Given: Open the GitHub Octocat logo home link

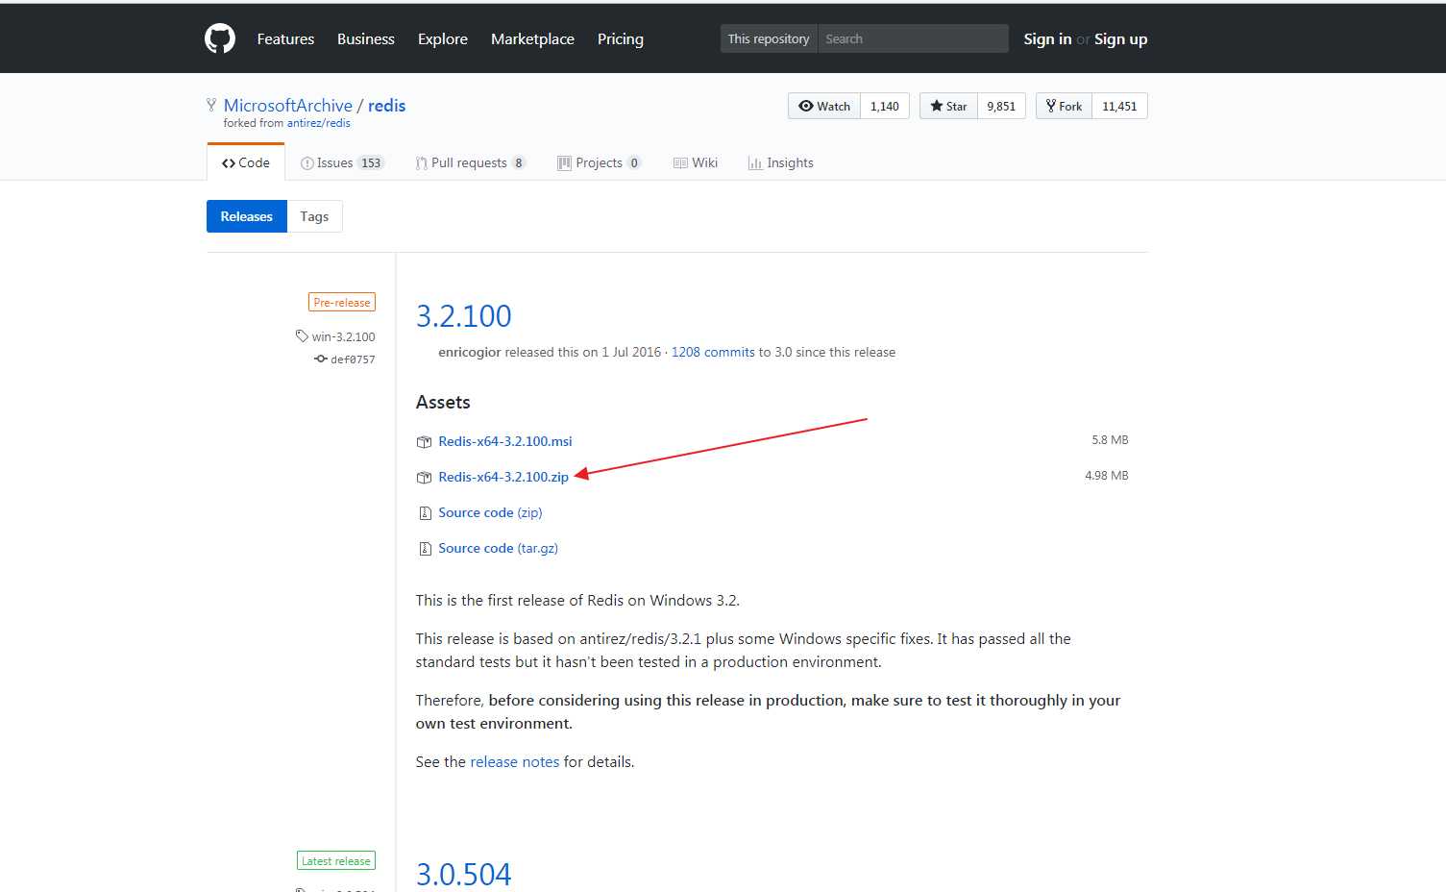Looking at the screenshot, I should coord(220,38).
